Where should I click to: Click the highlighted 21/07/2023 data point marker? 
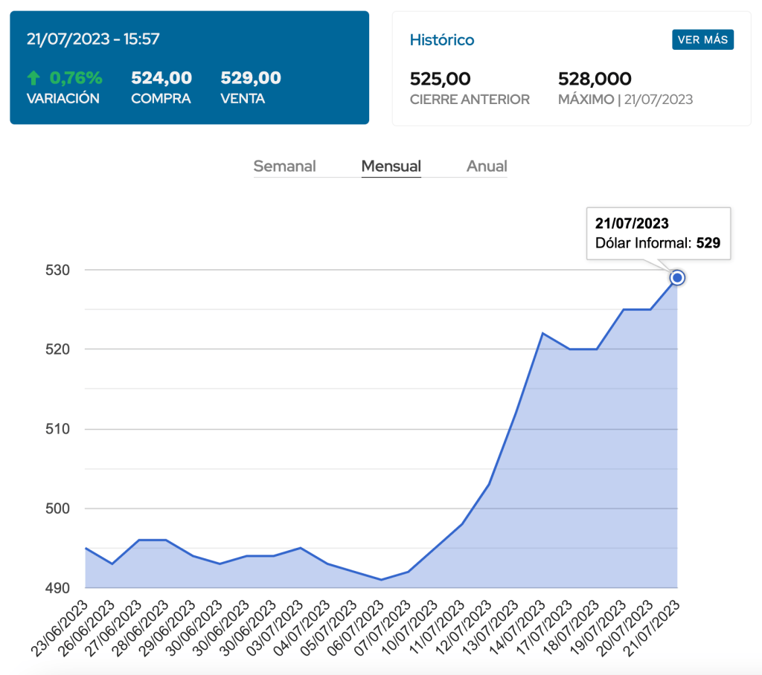pos(677,277)
